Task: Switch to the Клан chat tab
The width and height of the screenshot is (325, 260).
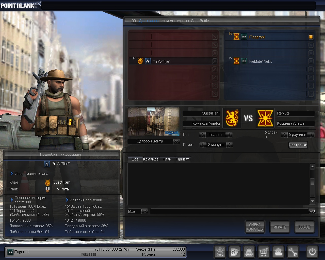Action: 167,159
